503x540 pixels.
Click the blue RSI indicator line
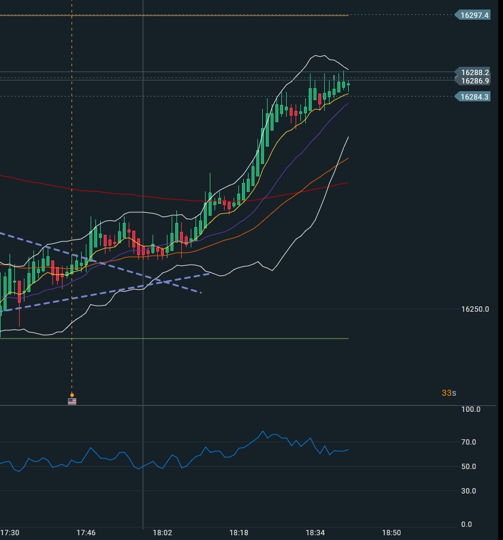pos(90,448)
